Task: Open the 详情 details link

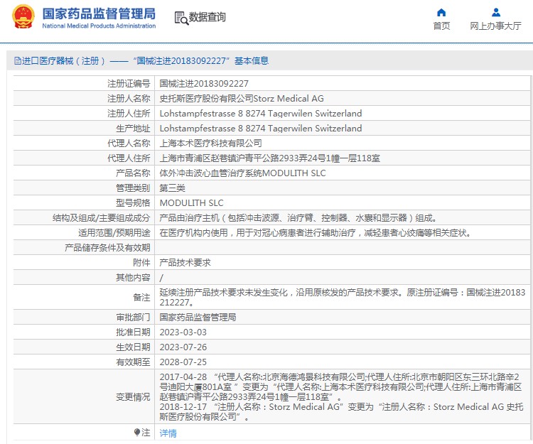Action: (x=168, y=433)
